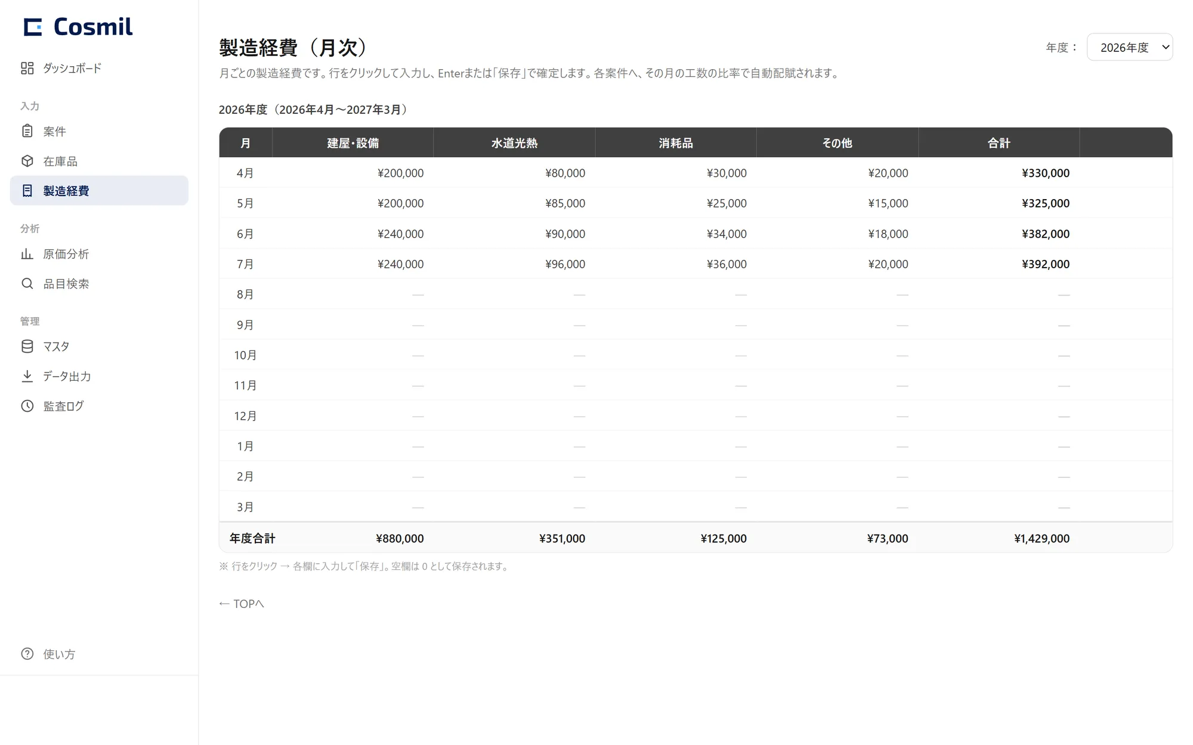Image resolution: width=1193 pixels, height=745 pixels.
Task: Select the 5月 row label
Action: tap(245, 204)
